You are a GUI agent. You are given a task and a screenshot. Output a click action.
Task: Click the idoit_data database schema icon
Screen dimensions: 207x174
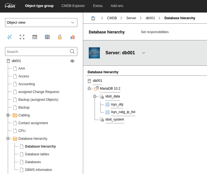102,97
